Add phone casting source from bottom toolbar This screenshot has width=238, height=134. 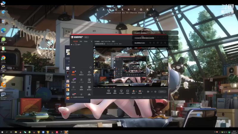pyautogui.click(x=121, y=92)
